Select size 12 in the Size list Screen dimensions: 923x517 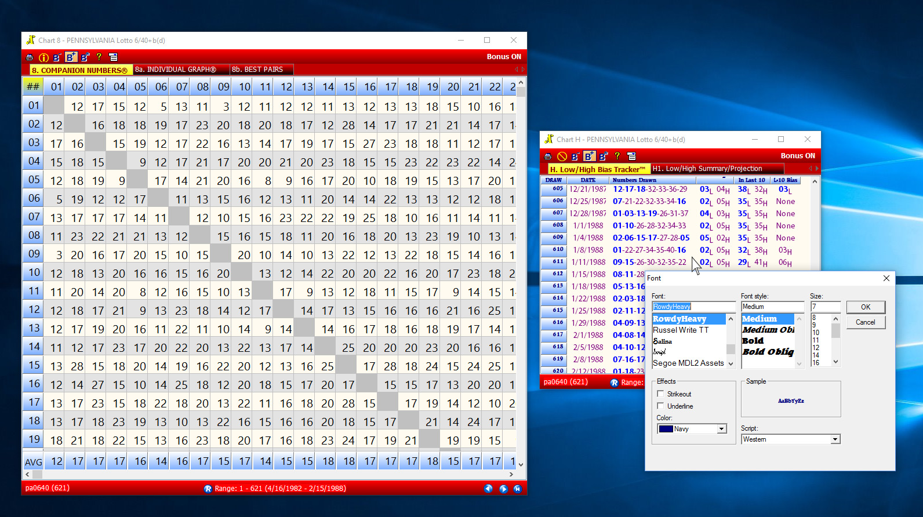(820, 348)
